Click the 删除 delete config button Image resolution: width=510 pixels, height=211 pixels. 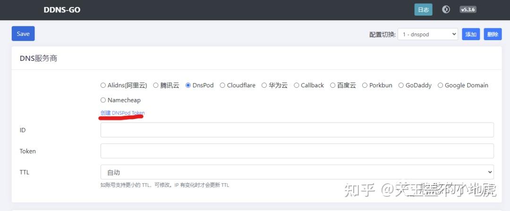[493, 34]
